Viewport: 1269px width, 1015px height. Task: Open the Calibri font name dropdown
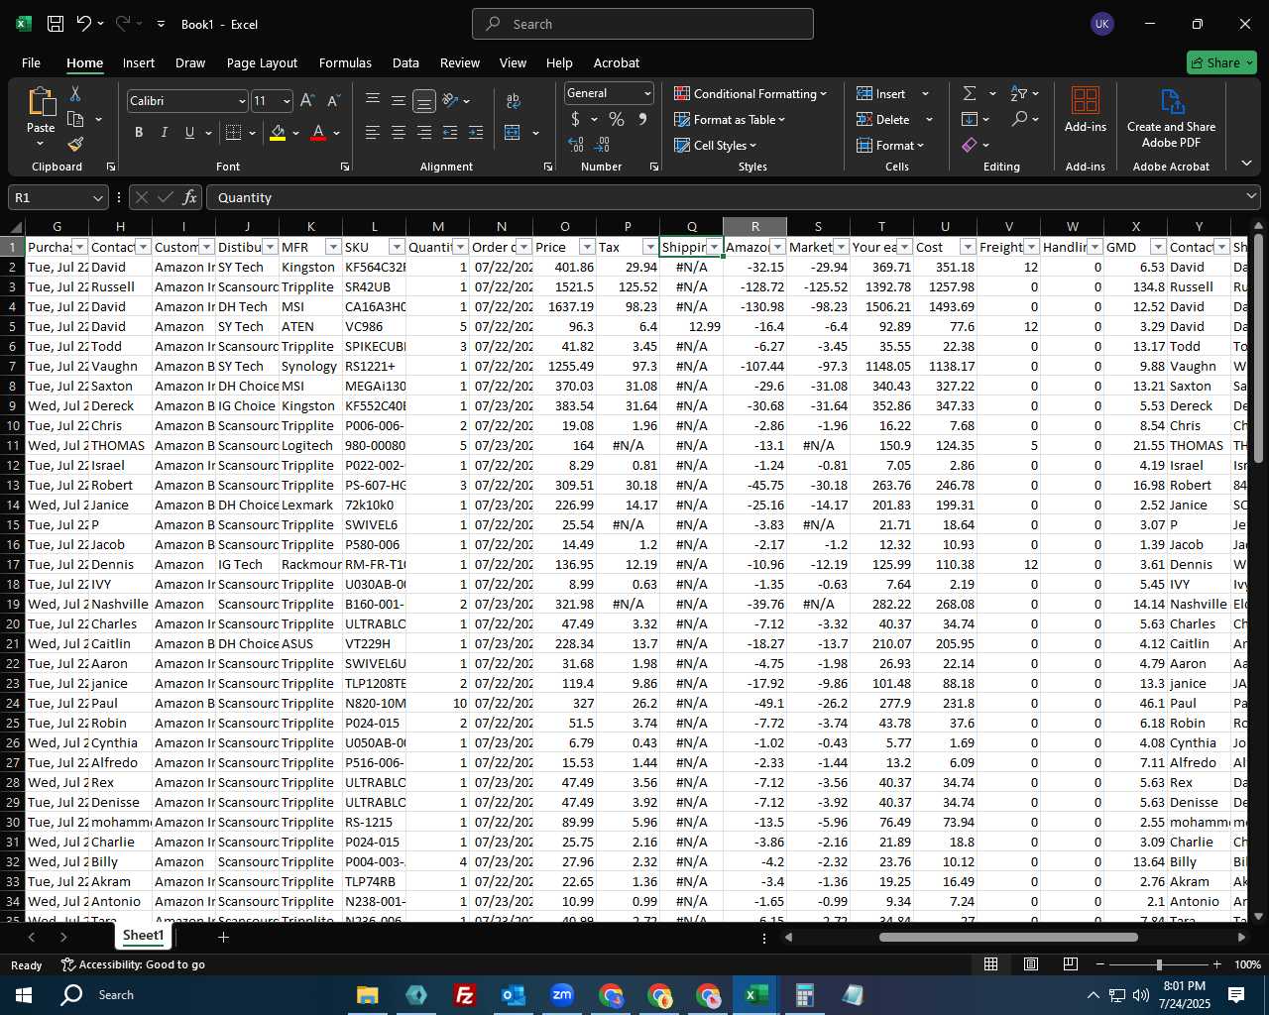241,100
